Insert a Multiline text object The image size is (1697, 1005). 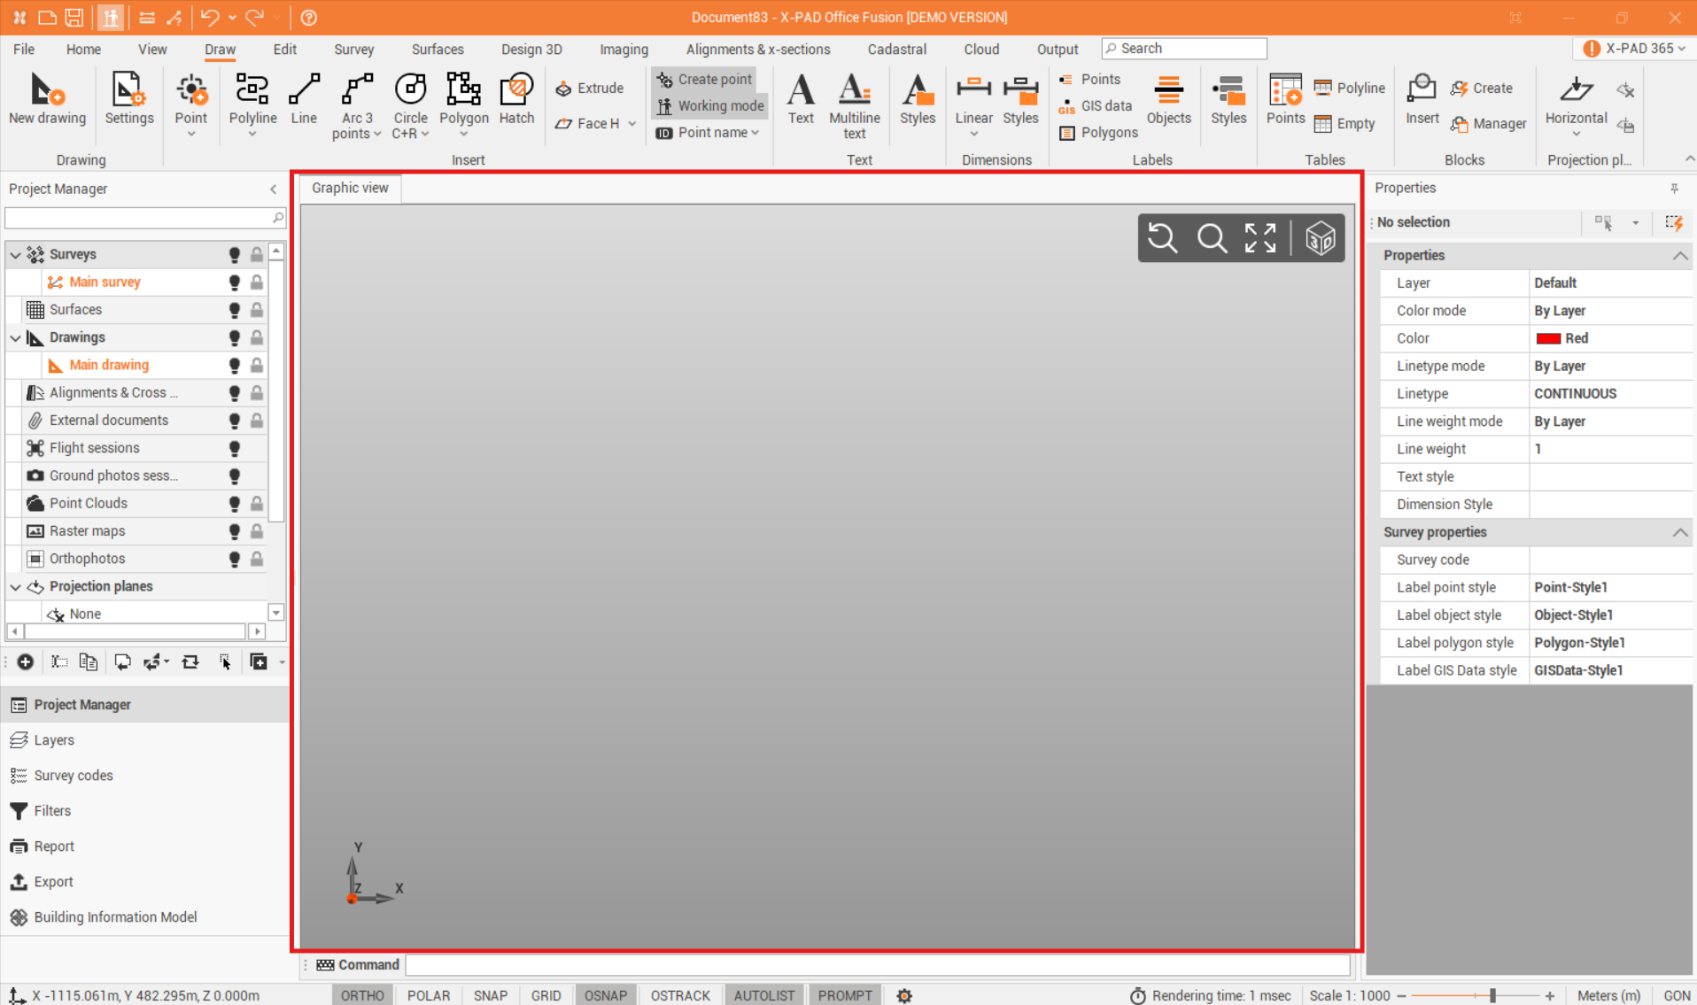coord(854,104)
